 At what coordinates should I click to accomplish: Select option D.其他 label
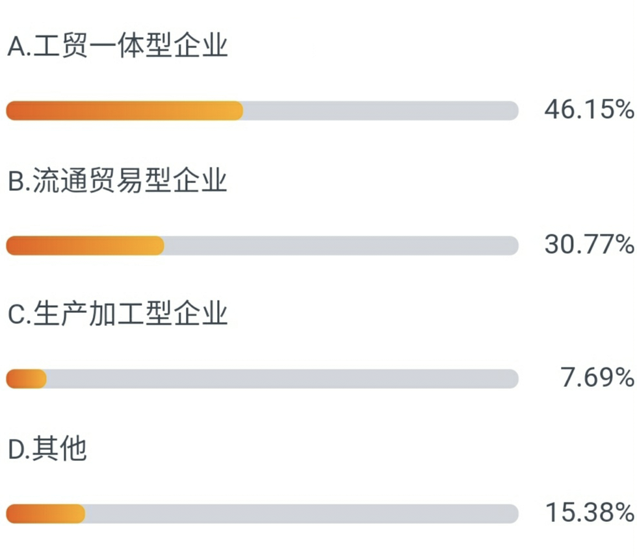point(47,449)
